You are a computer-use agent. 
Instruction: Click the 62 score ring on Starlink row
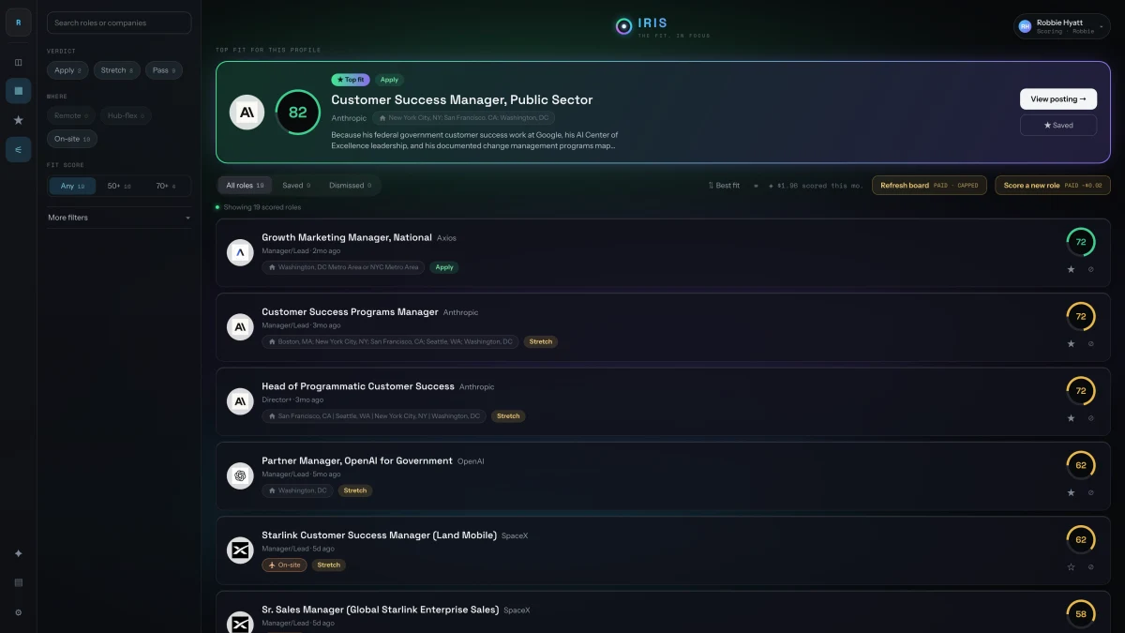1081,539
